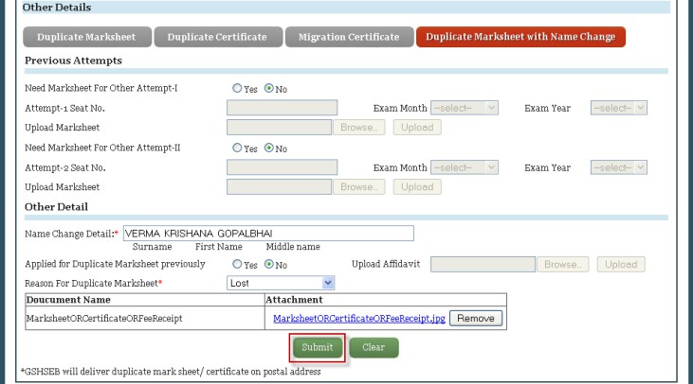This screenshot has width=693, height=384.
Task: Open MarksheetORCertificateORFeeReceipt.jpg attachment link
Action: coord(358,319)
